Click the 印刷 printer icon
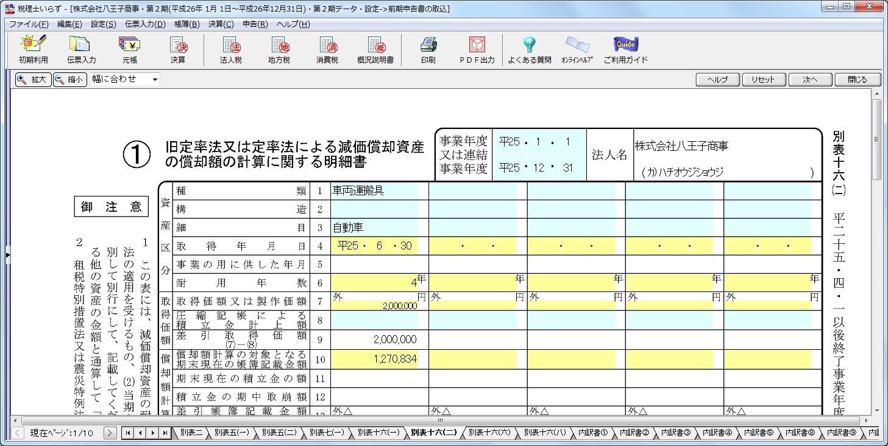This screenshot has height=446, width=888. pos(428,50)
